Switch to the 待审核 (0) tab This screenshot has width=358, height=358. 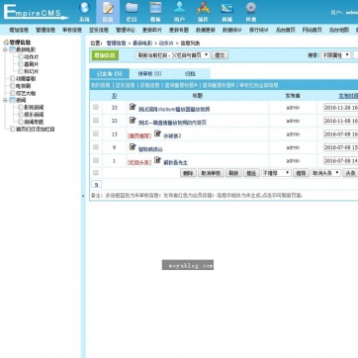(149, 74)
